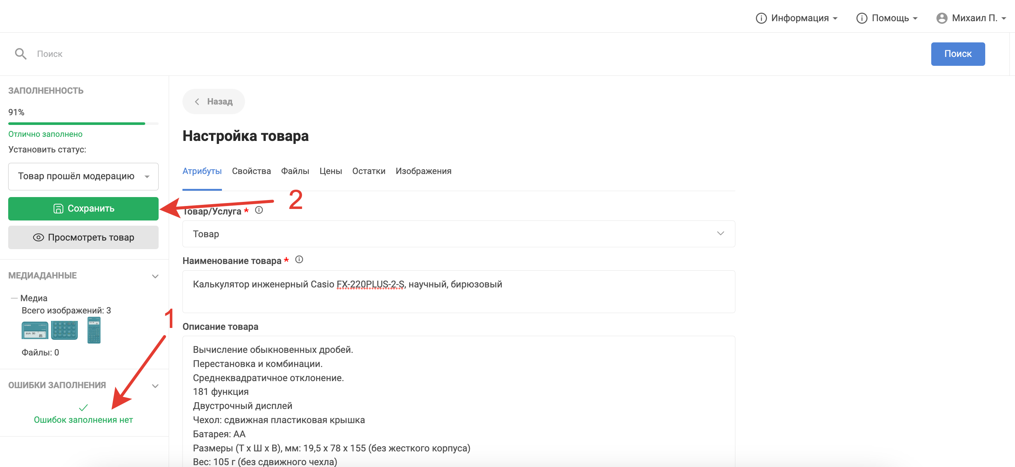Switch to the Изображения tab

(423, 171)
